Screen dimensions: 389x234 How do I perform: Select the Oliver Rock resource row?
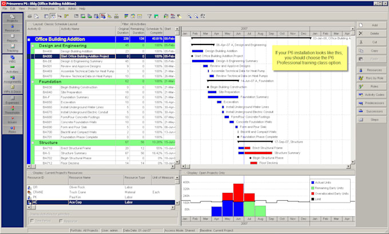pos(101,187)
